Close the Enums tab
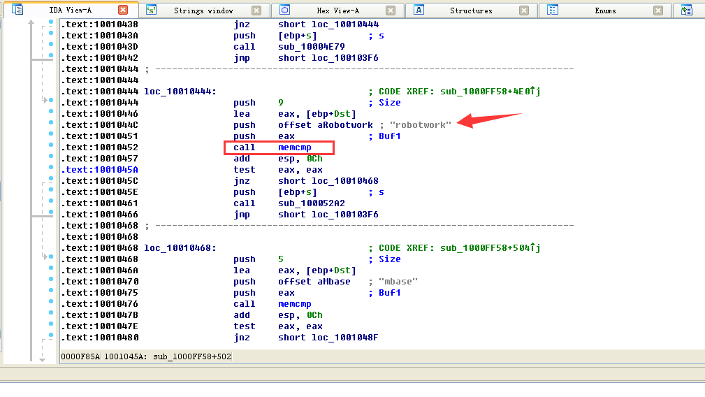705x397 pixels. 658,10
